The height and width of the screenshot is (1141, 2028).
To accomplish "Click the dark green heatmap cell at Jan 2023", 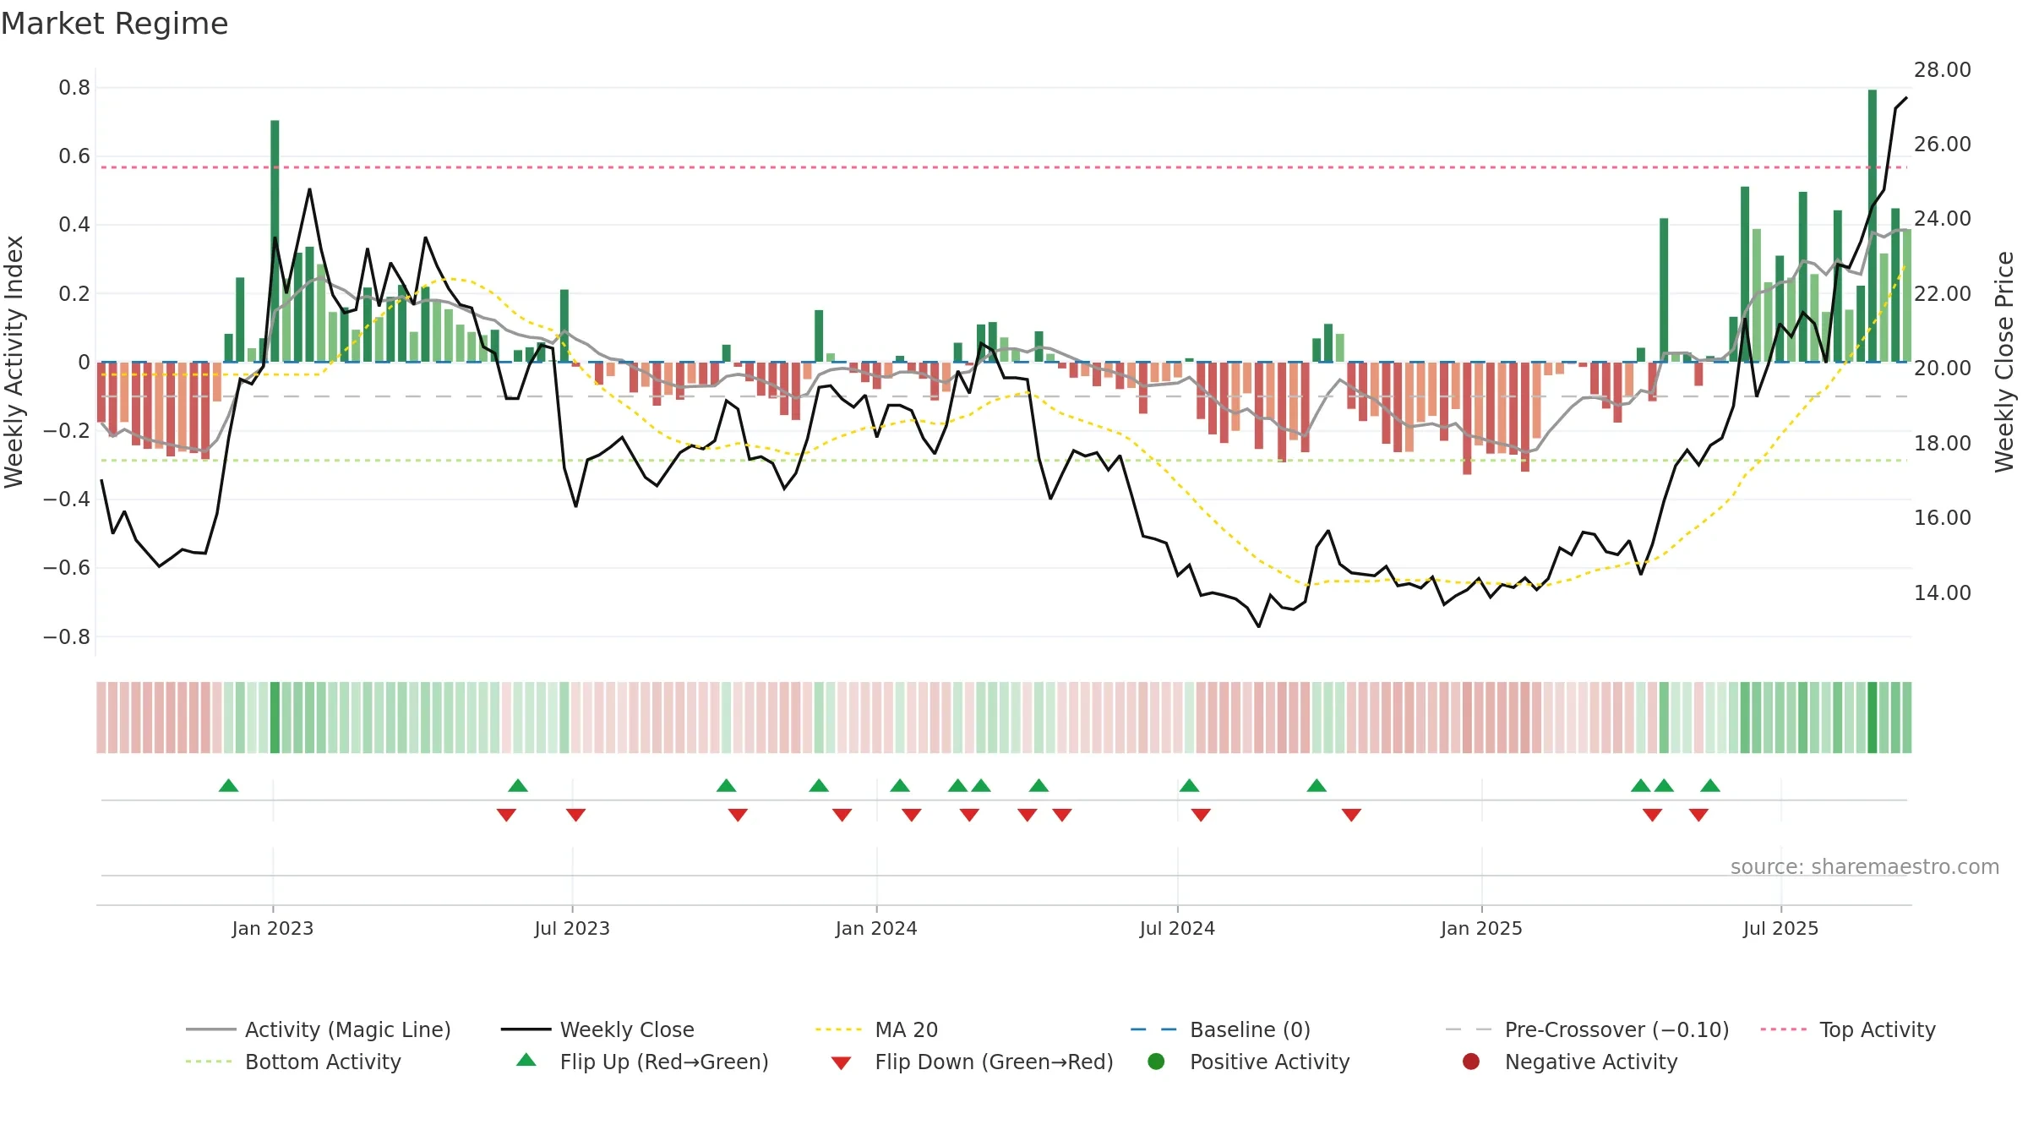I will [275, 718].
